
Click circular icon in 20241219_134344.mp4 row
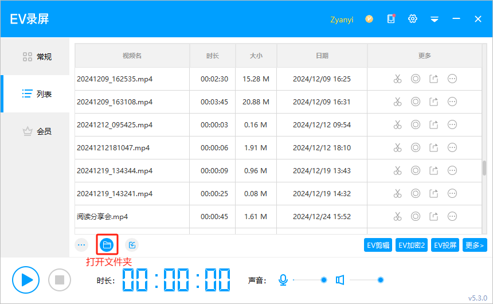pyautogui.click(x=416, y=170)
